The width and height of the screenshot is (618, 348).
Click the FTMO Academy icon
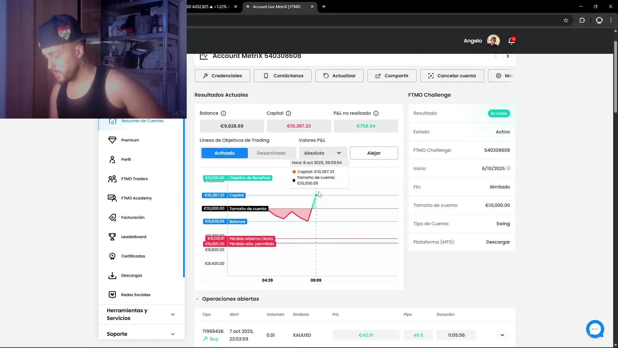pos(112,198)
